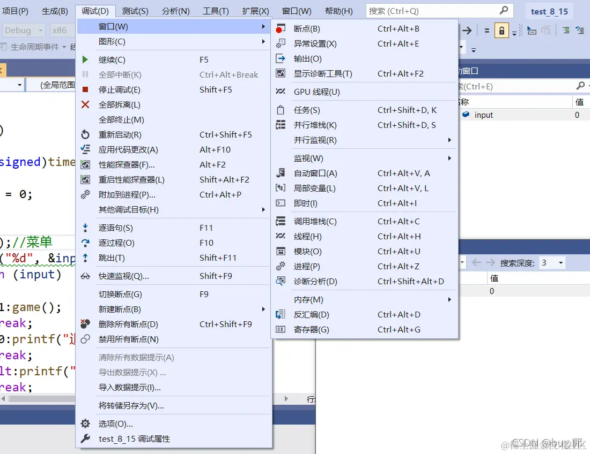
Task: Click the Diagnostic Tools (显示诊断工具) icon
Action: point(279,73)
